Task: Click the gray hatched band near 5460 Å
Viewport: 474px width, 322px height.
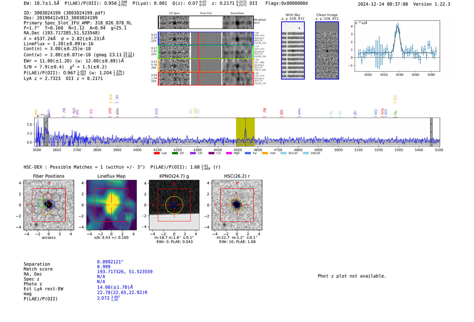Action: click(431, 132)
